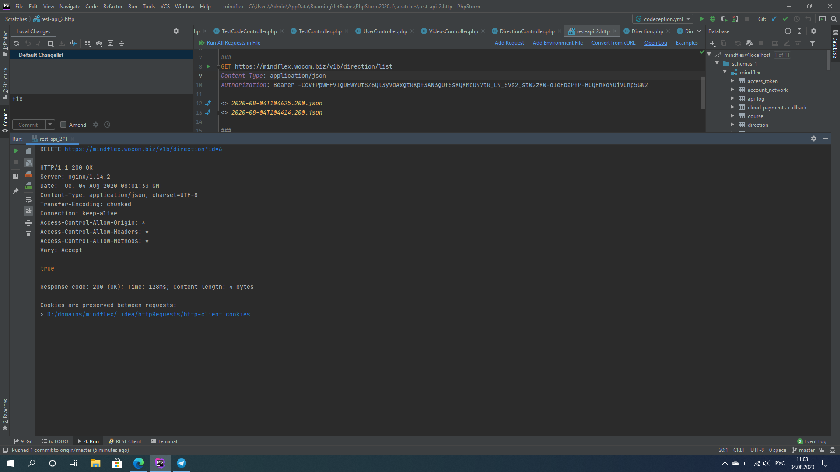The width and height of the screenshot is (840, 472).
Task: Run GET direction/list request gutter arrow
Action: coord(208,66)
